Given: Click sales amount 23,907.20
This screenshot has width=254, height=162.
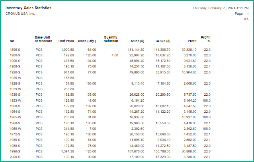Looking at the screenshot, I should tap(137, 56).
